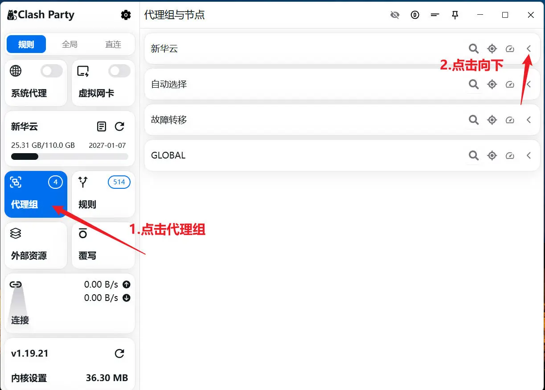Screen dimensions: 545x390
Task: Enable the 系统代理 toggle
Action: click(x=51, y=71)
